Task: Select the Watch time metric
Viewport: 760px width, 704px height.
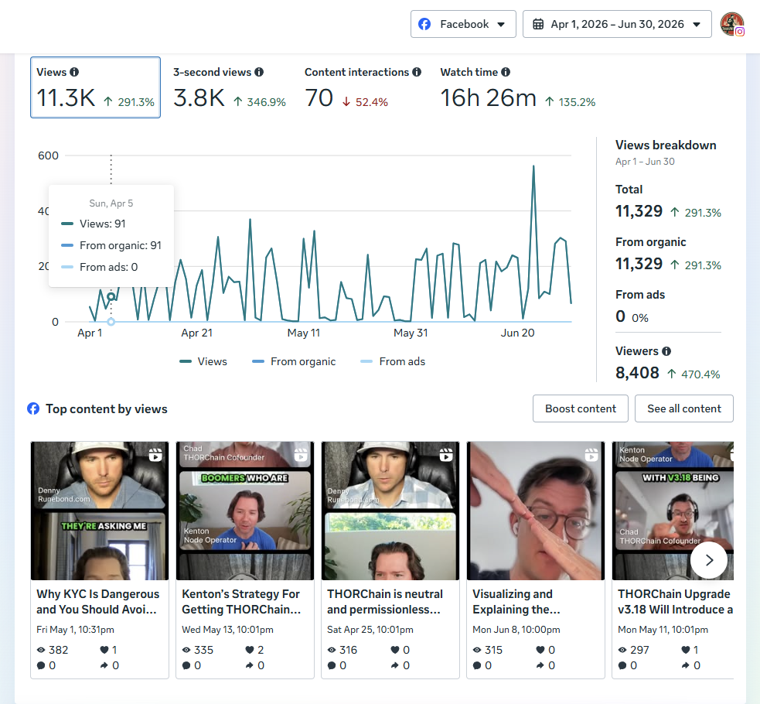Action: [x=518, y=87]
